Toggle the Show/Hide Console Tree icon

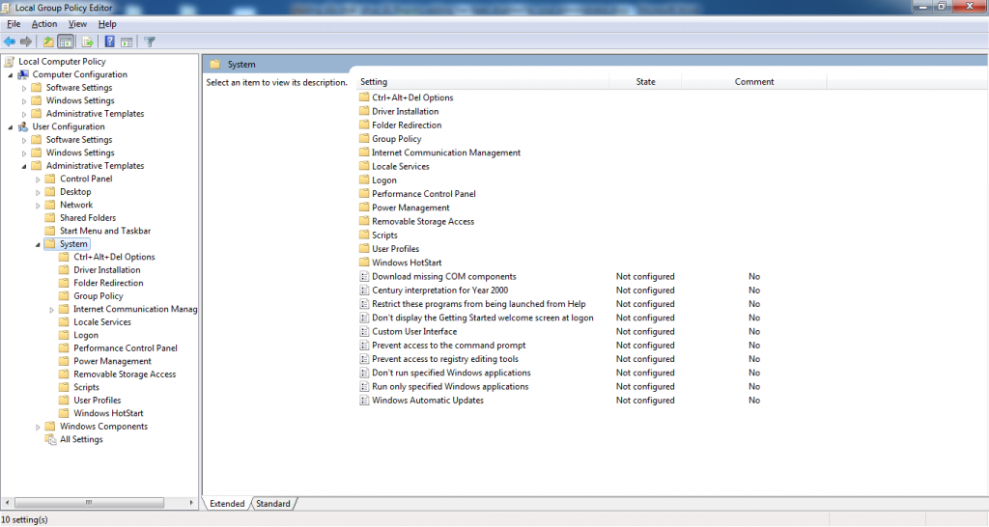[x=66, y=42]
